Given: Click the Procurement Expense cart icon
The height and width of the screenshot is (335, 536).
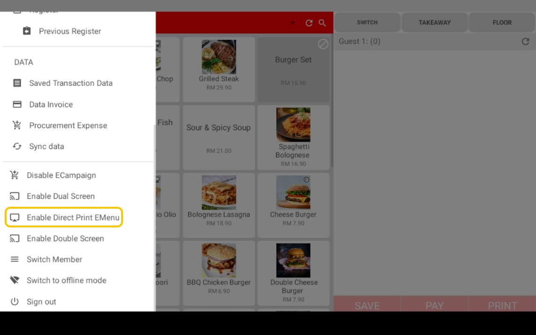Looking at the screenshot, I should 17,125.
